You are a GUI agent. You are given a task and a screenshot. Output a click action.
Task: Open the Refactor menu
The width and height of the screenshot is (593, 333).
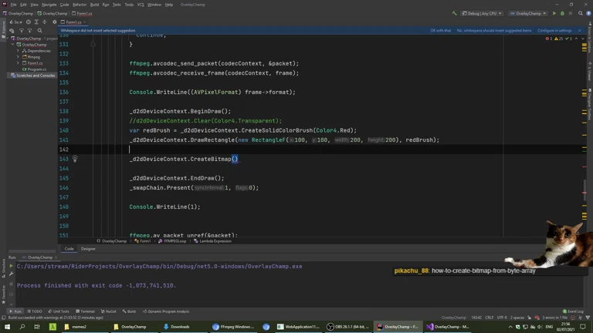(80, 5)
